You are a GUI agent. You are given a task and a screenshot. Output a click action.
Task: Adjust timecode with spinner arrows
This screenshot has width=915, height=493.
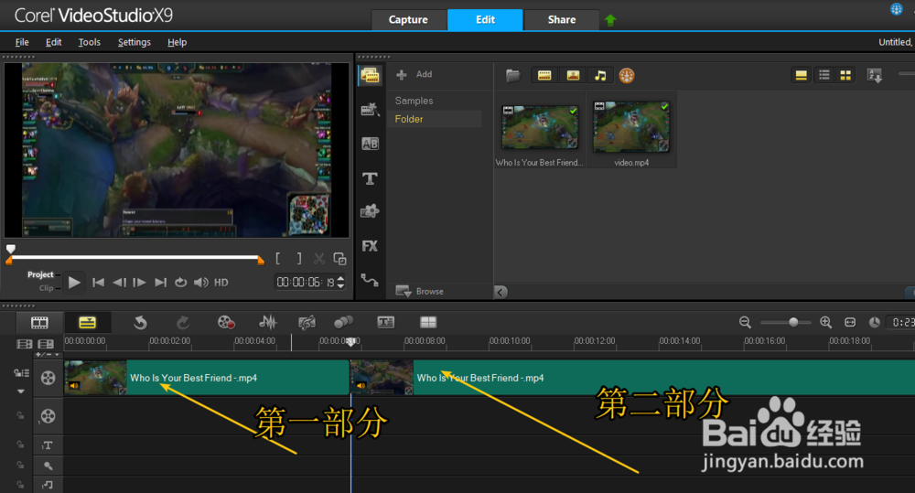pos(340,283)
